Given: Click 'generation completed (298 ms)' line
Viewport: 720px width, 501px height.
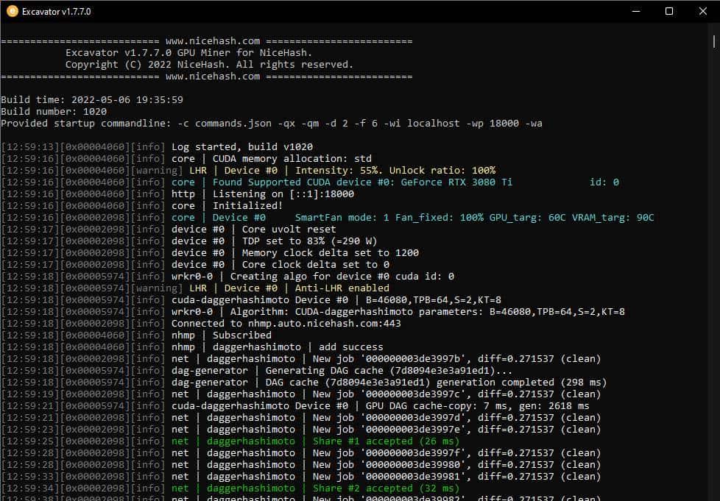Looking at the screenshot, I should pos(304,382).
